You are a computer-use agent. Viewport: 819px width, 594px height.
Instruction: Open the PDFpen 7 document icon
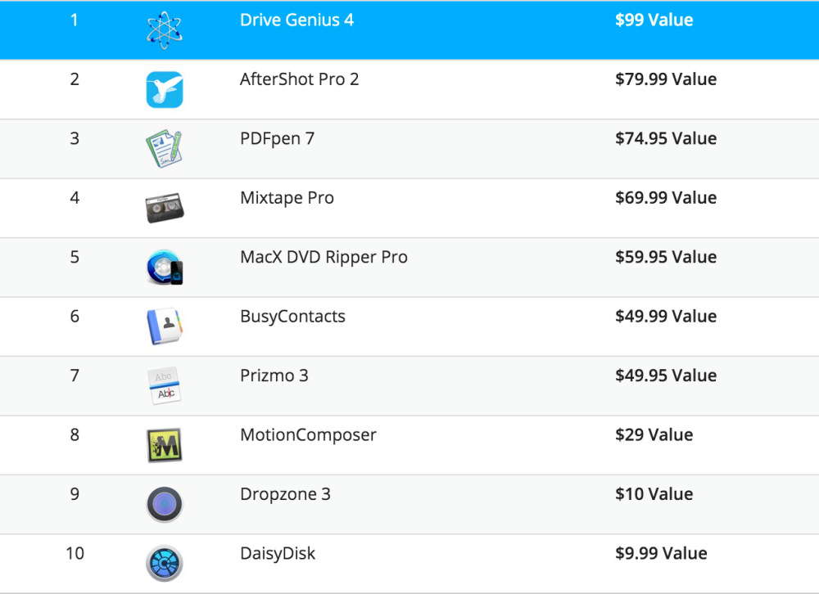[165, 149]
